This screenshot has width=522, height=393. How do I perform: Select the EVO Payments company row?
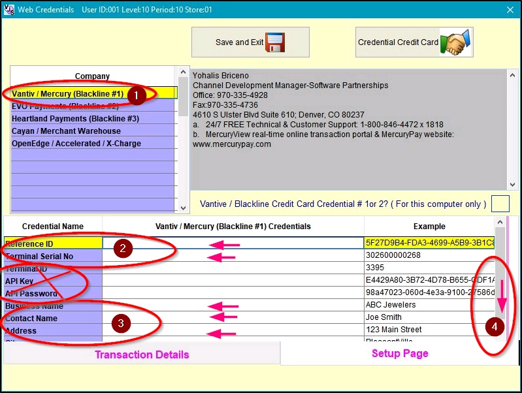click(93, 106)
